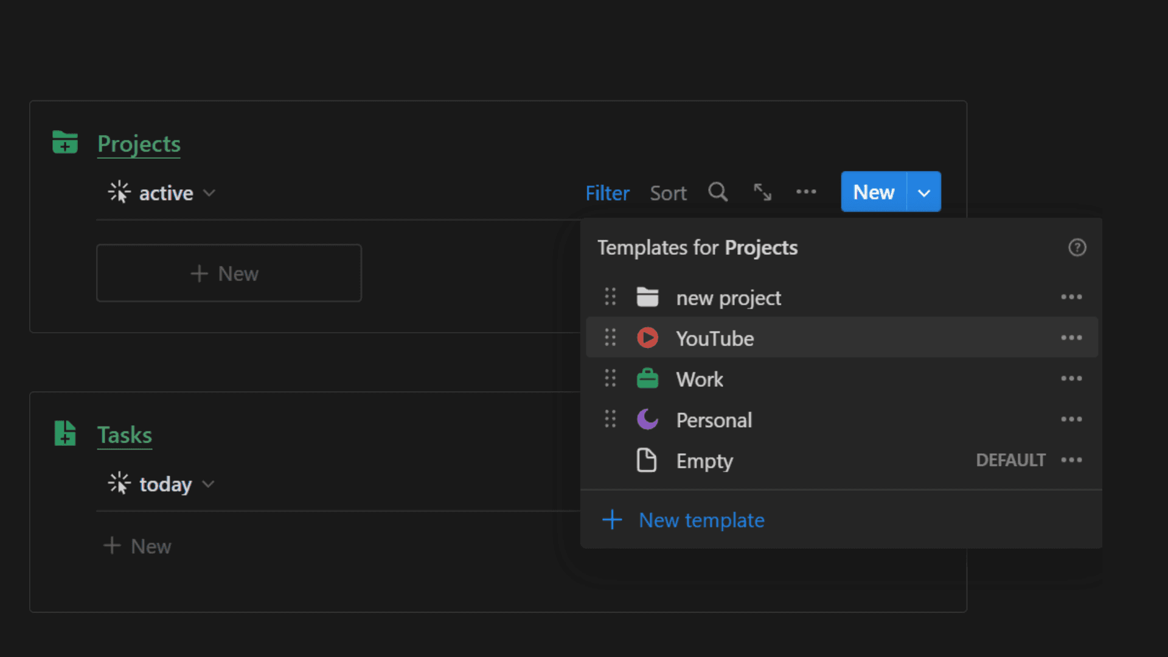The image size is (1168, 657).
Task: Select the YouTube template
Action: (x=842, y=338)
